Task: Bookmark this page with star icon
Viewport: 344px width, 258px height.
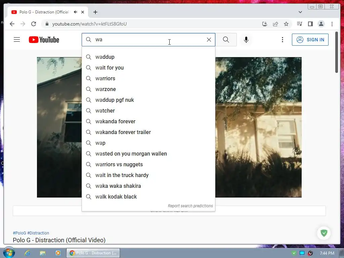Action: coord(286,24)
